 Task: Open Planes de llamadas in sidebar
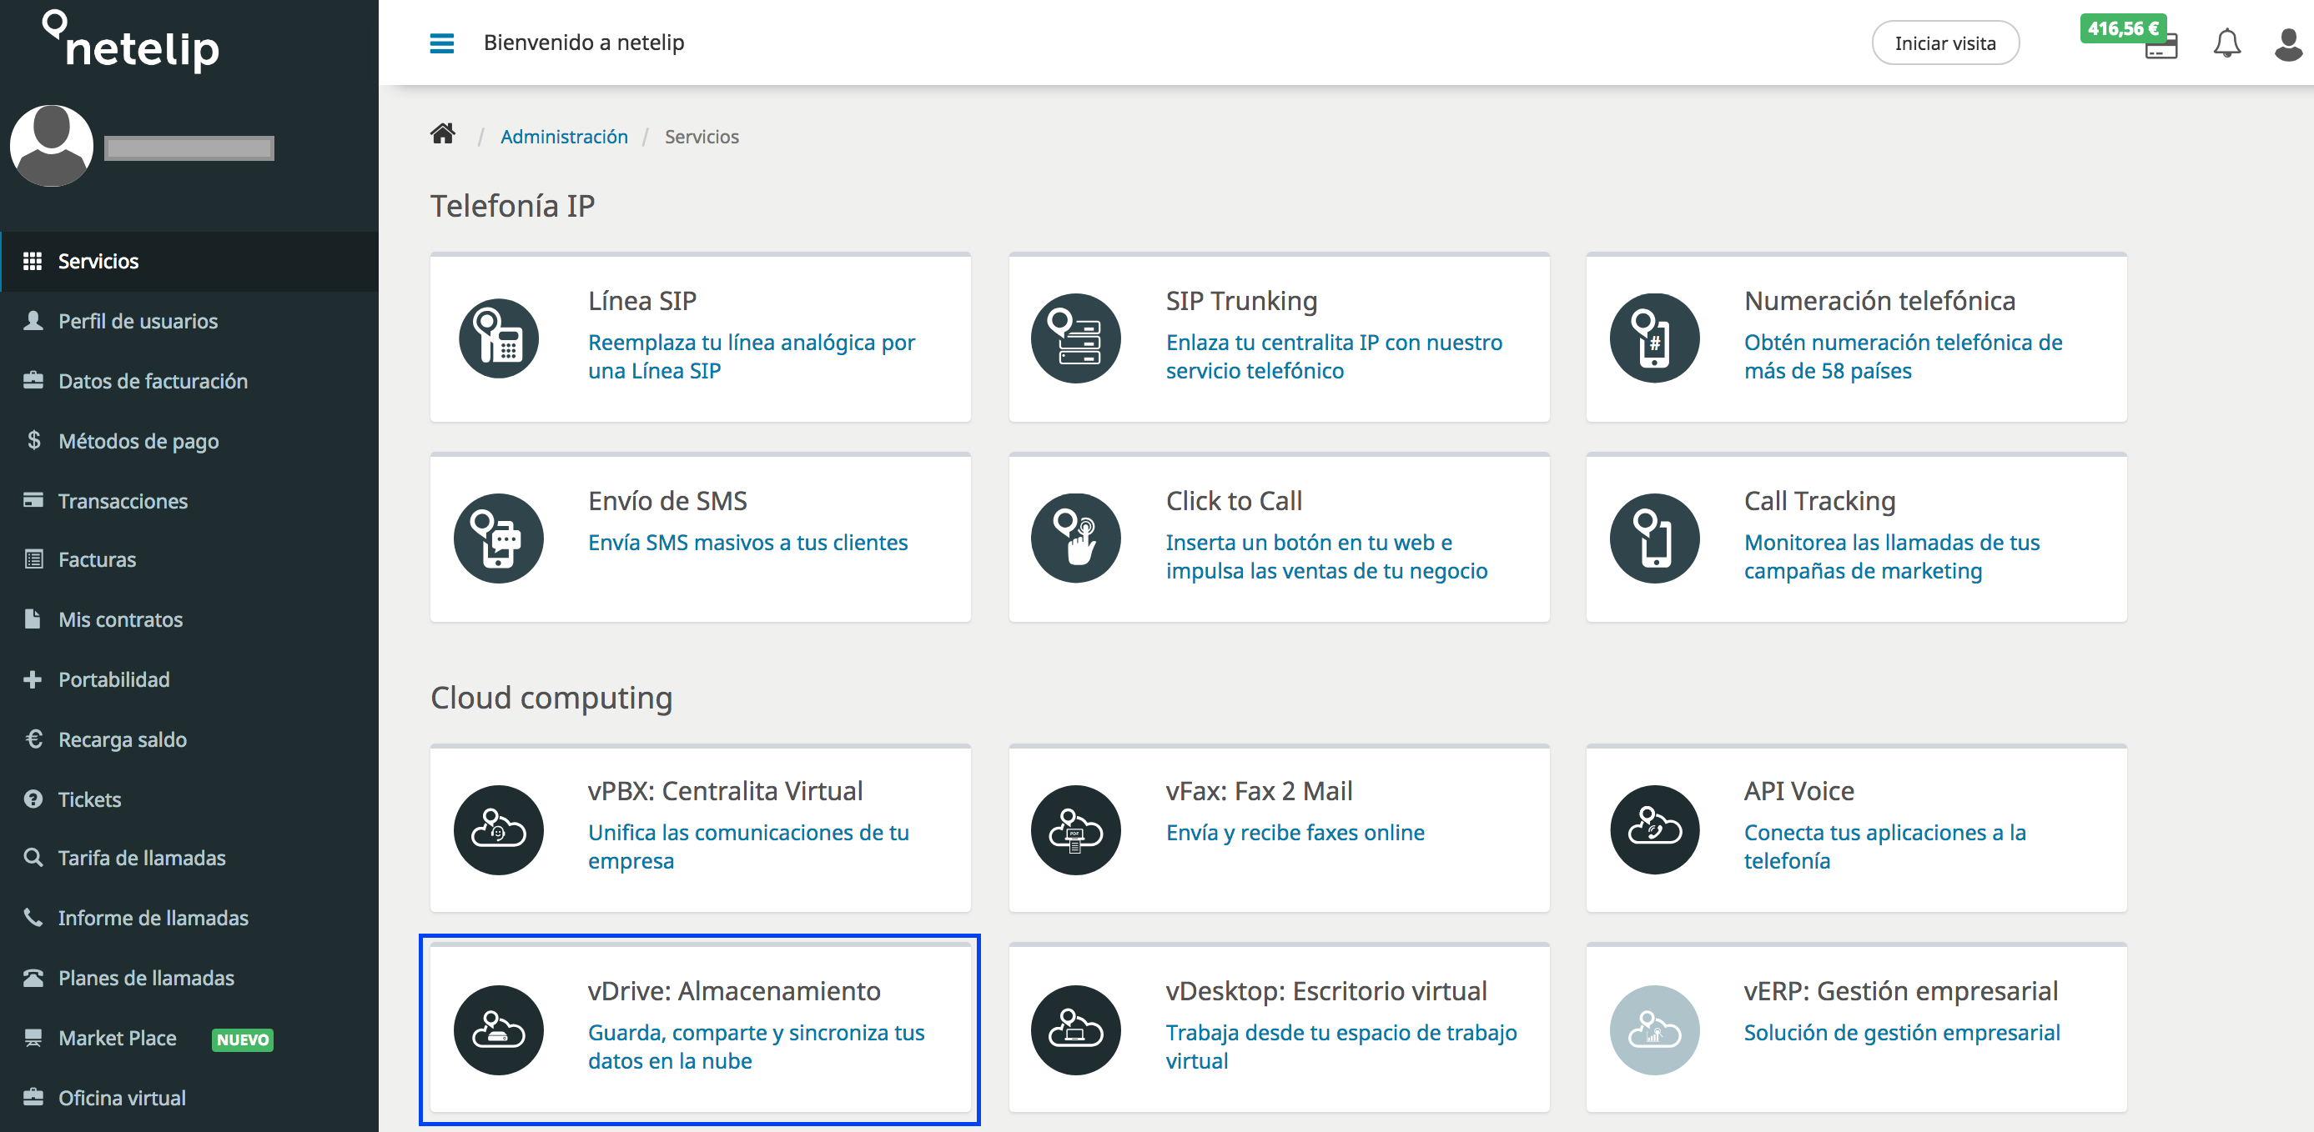(x=189, y=978)
